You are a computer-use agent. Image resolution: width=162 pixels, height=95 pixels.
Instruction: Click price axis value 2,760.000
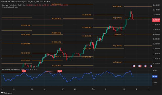(x=156, y=54)
